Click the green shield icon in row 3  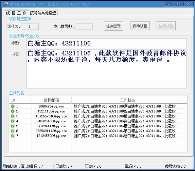[x=13, y=116]
